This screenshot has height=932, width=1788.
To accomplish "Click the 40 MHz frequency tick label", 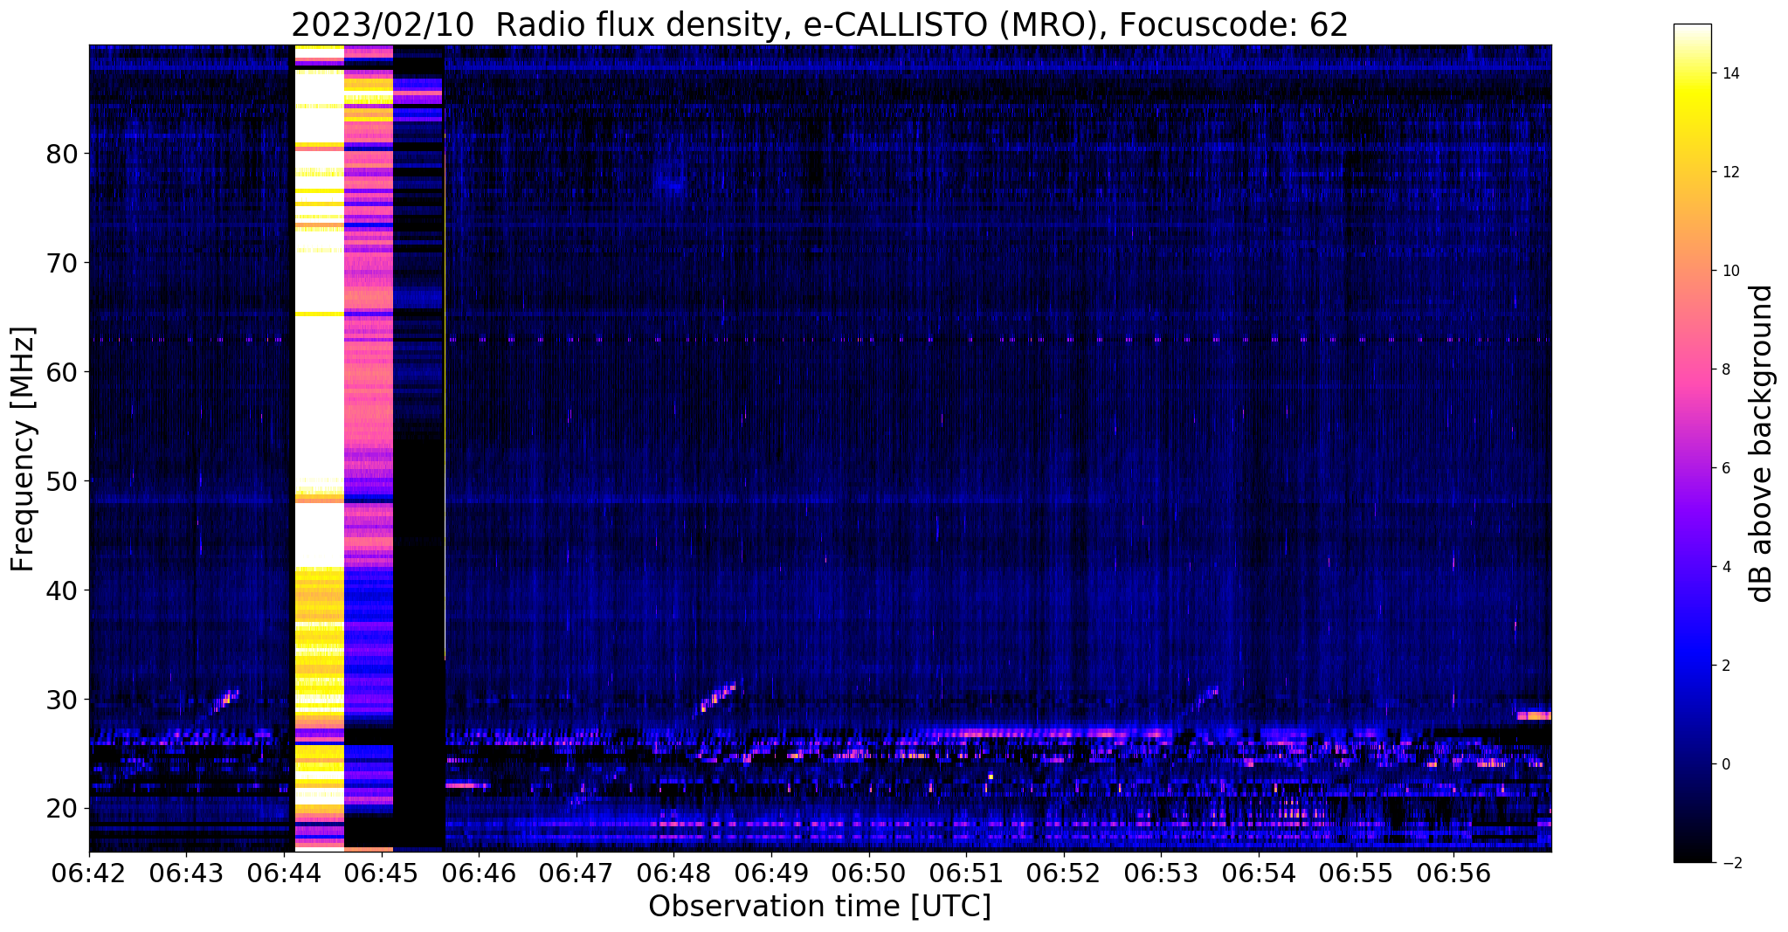I will (62, 591).
